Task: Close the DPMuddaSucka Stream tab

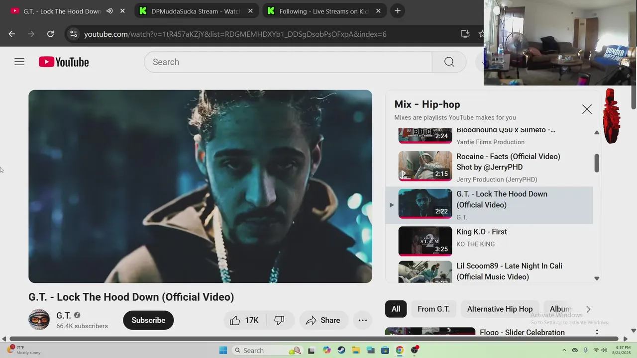Action: (251, 11)
